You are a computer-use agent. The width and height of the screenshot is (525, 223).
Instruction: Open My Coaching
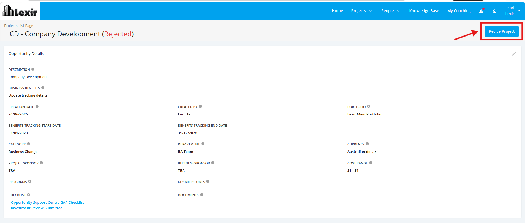tap(459, 11)
